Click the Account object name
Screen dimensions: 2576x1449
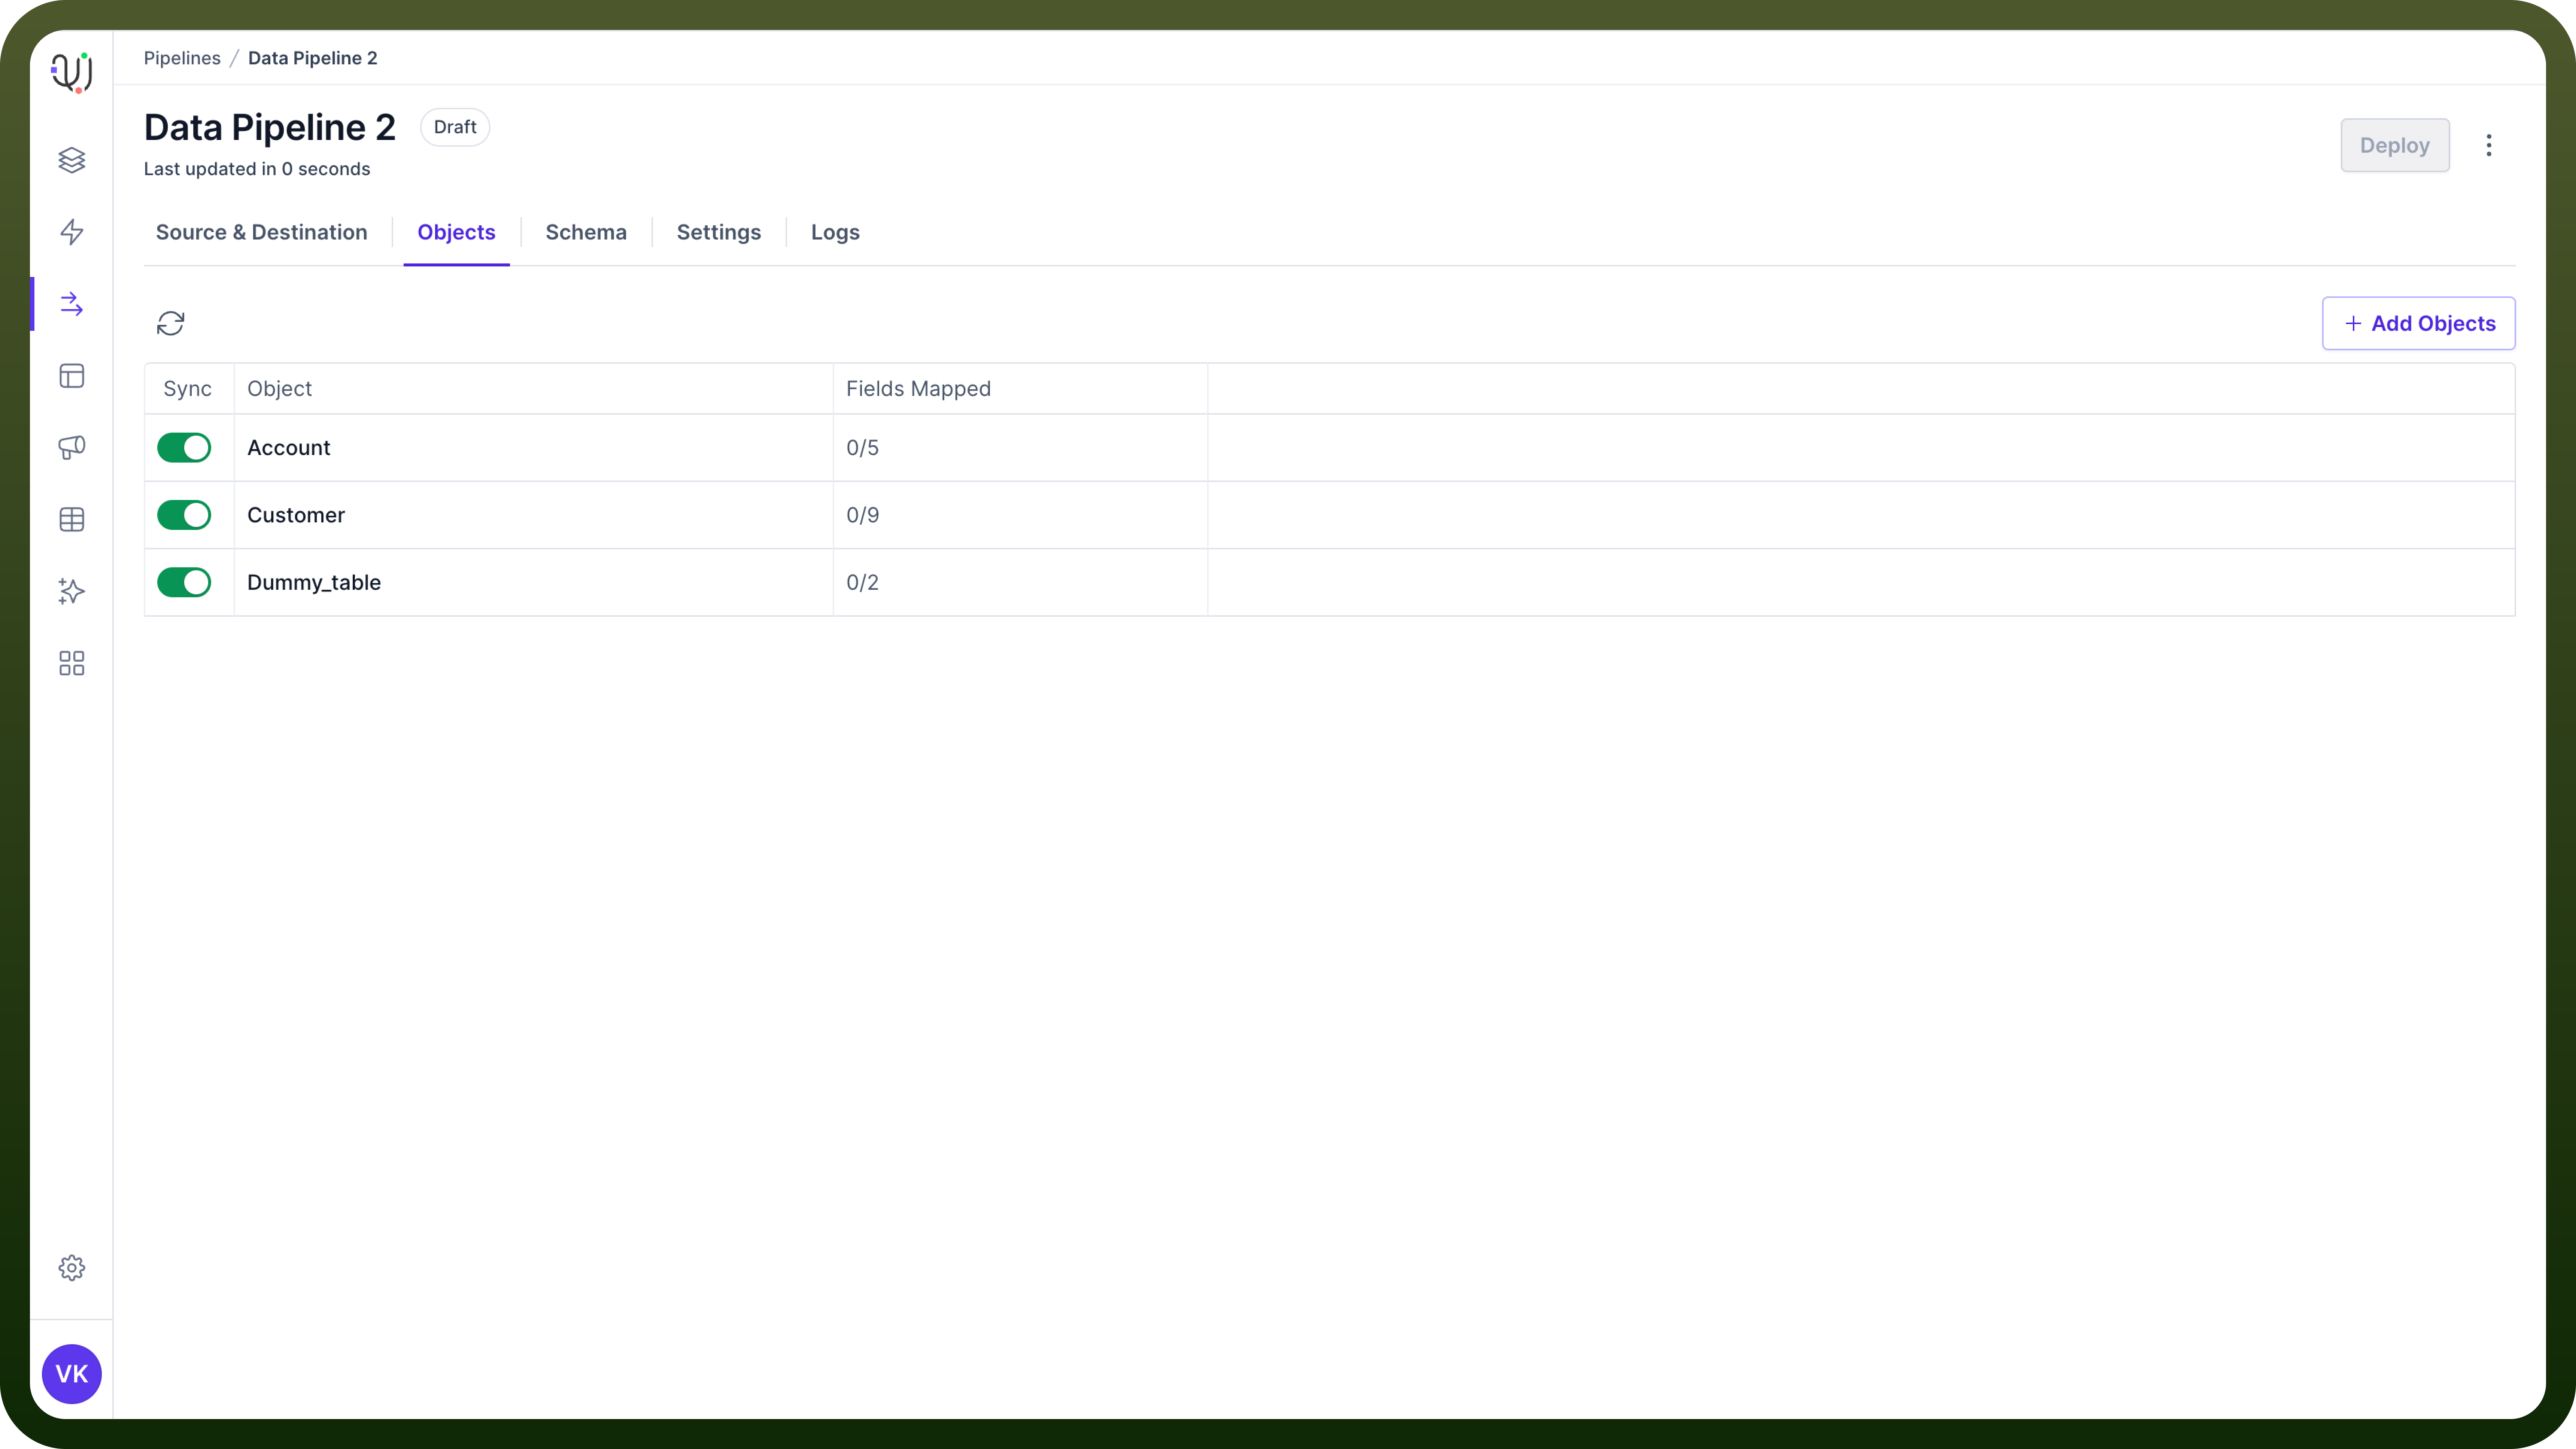pyautogui.click(x=289, y=448)
